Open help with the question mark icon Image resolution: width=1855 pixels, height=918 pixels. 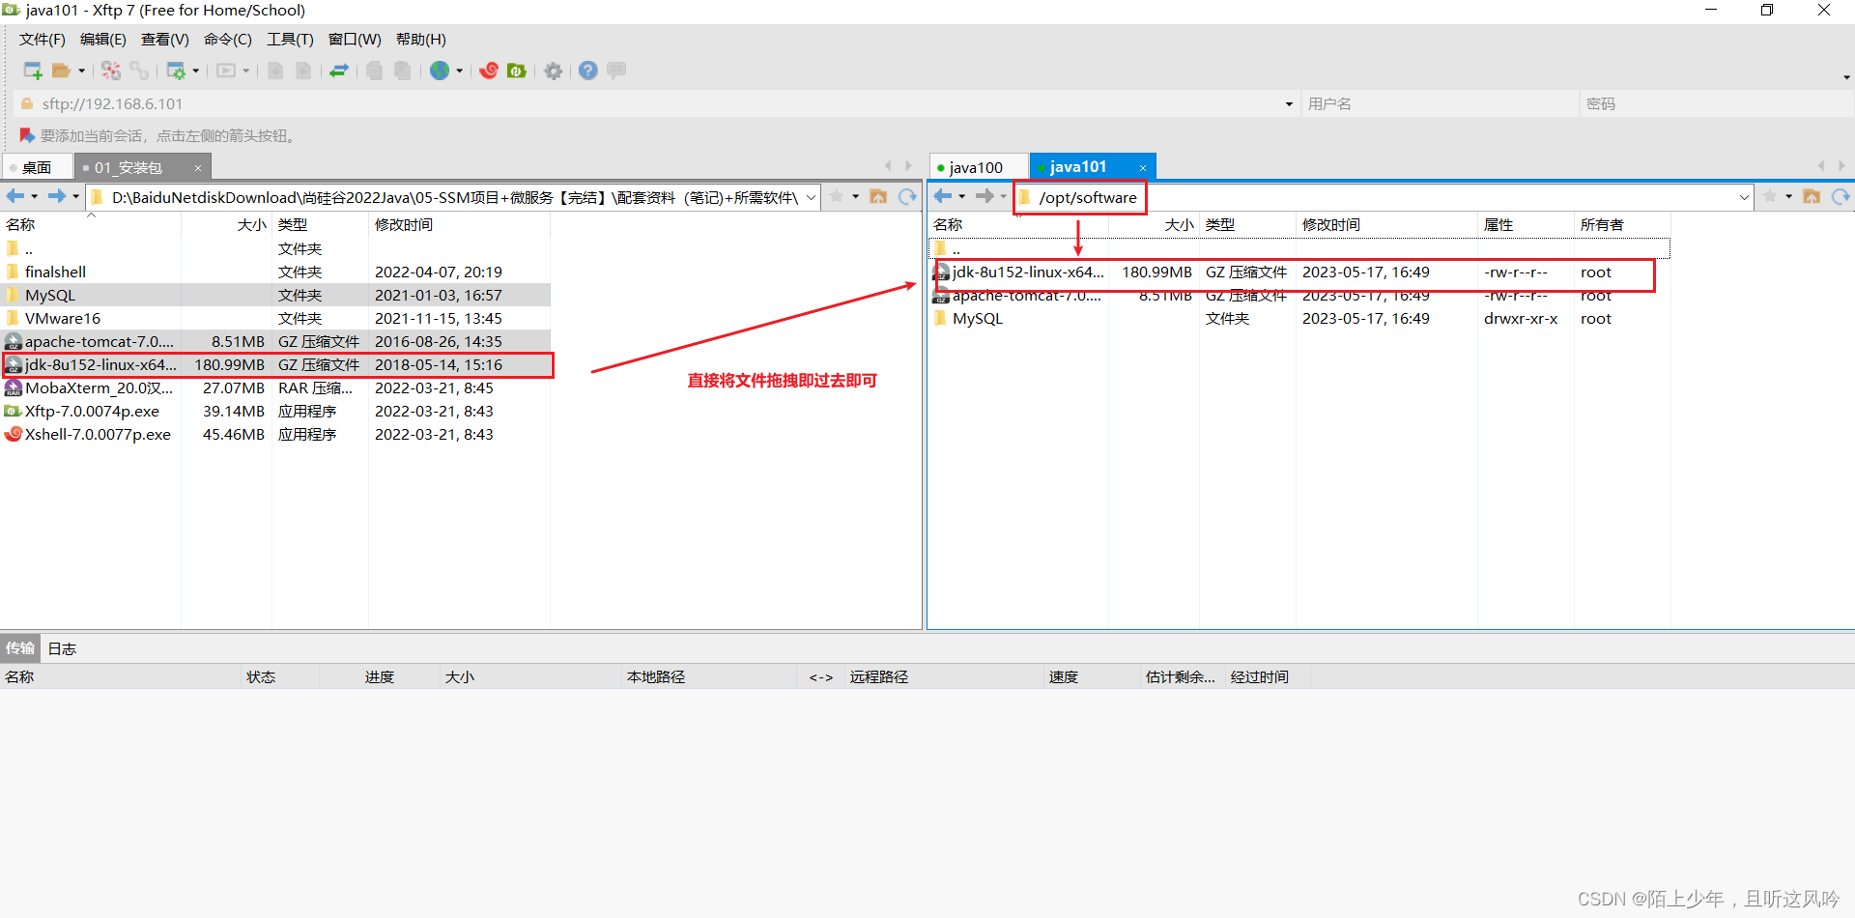pos(588,71)
